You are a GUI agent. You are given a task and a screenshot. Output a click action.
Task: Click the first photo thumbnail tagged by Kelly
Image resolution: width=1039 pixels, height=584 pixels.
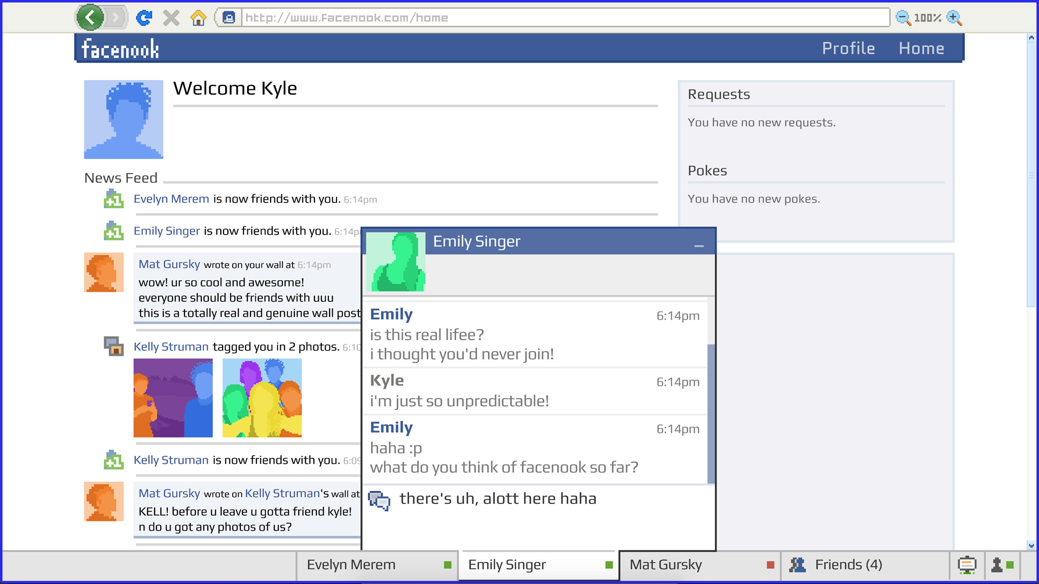173,398
